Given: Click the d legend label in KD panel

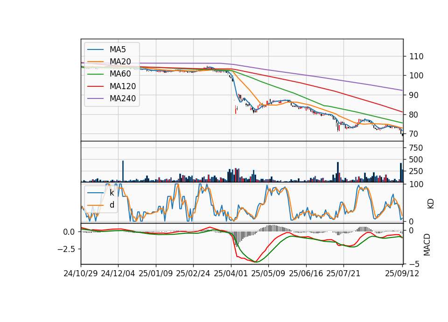Looking at the screenshot, I should [112, 205].
